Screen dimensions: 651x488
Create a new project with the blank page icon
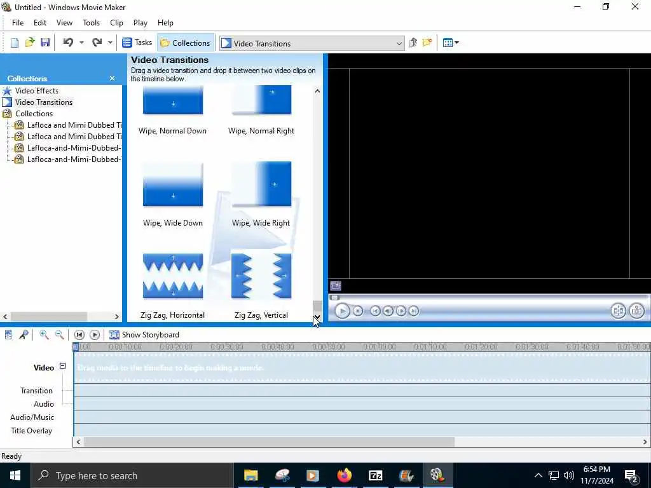point(15,43)
